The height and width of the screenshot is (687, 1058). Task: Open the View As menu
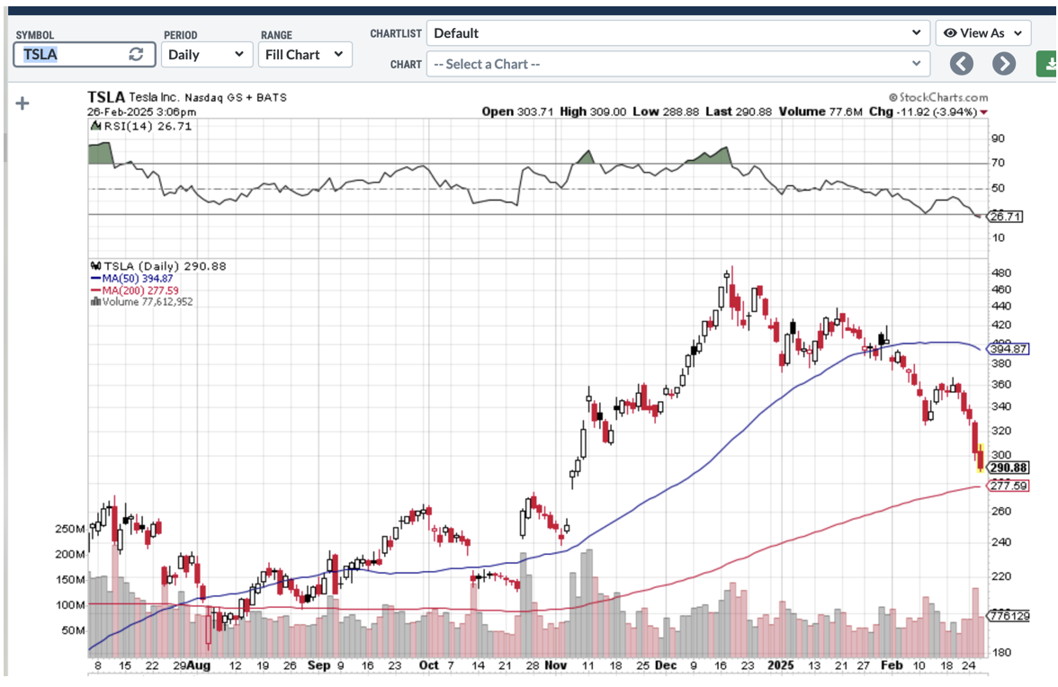tap(982, 33)
